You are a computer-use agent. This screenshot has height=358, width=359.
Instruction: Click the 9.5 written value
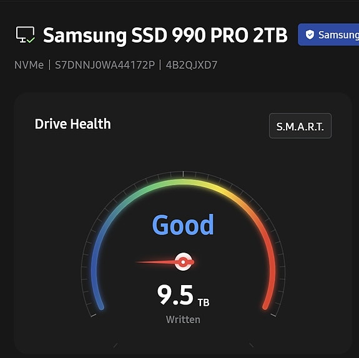(x=175, y=295)
